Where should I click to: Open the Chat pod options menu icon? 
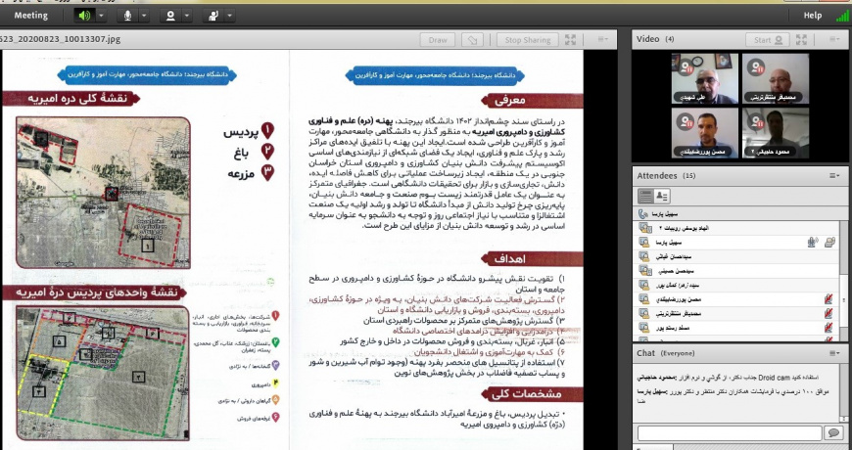[834, 353]
